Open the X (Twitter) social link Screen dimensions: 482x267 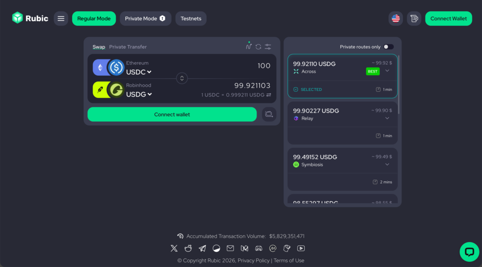(x=174, y=248)
